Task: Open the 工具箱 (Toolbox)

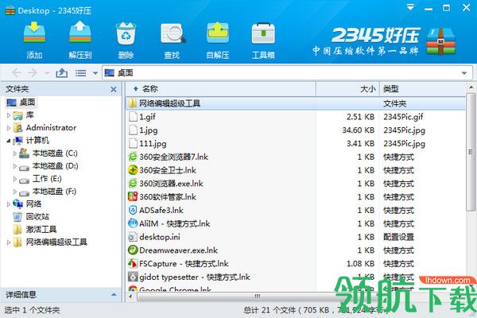Action: pos(263,33)
